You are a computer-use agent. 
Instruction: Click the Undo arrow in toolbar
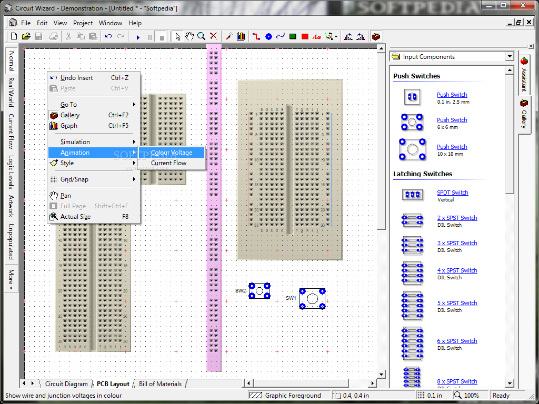pyautogui.click(x=108, y=36)
